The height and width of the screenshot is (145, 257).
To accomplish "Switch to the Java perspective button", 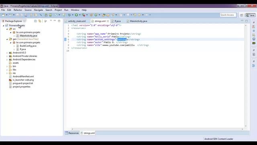I will 250,15.
